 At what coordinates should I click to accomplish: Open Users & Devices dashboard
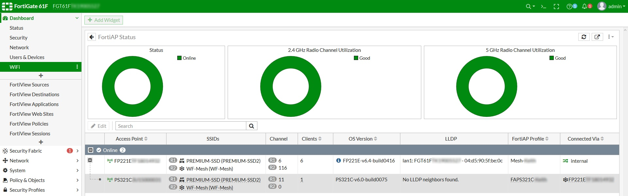[x=27, y=57]
